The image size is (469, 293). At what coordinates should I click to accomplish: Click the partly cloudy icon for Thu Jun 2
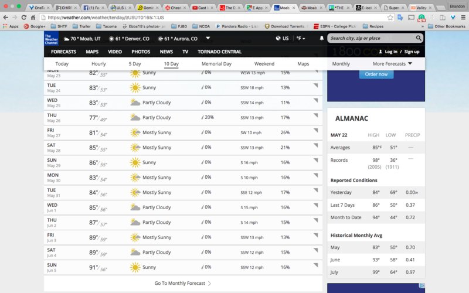point(135,223)
